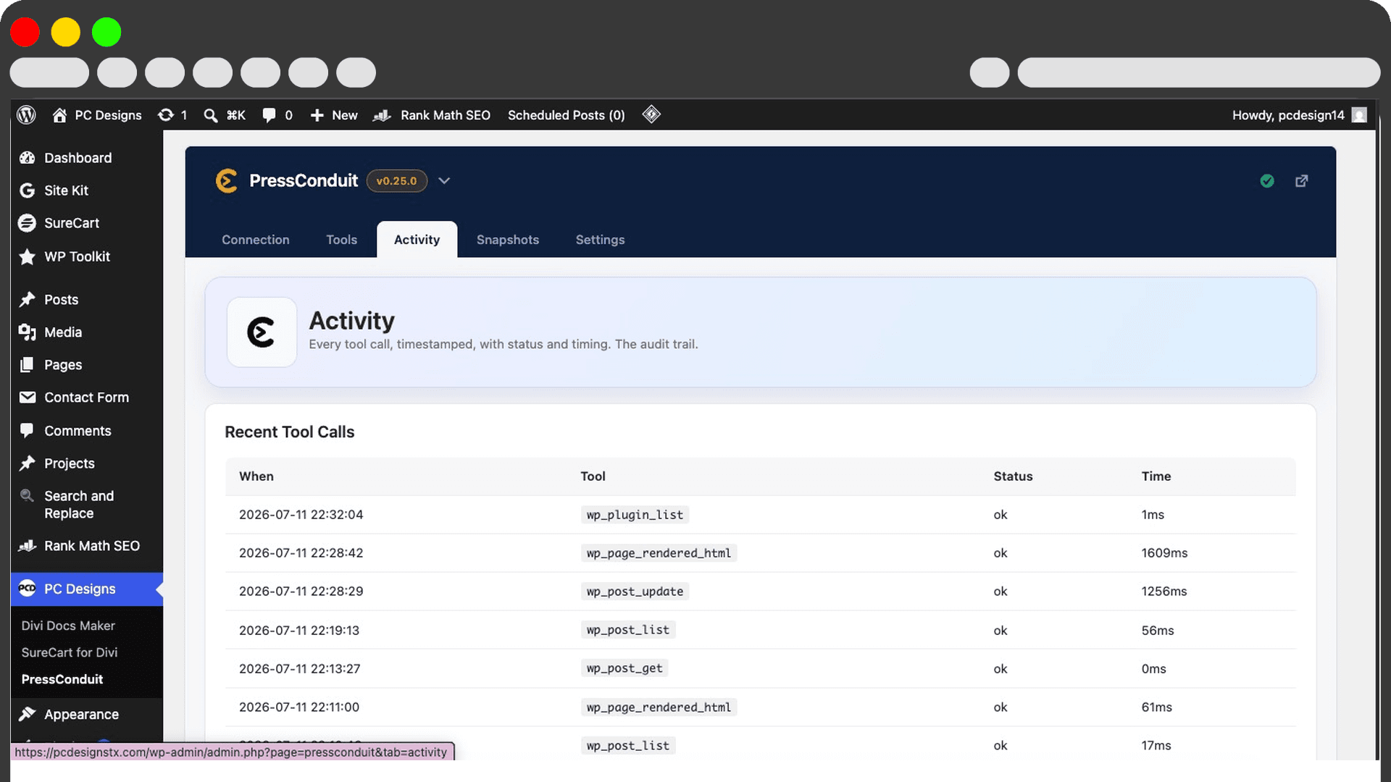The width and height of the screenshot is (1391, 782).
Task: Open the SureCart sidebar icon
Action: [x=28, y=223]
